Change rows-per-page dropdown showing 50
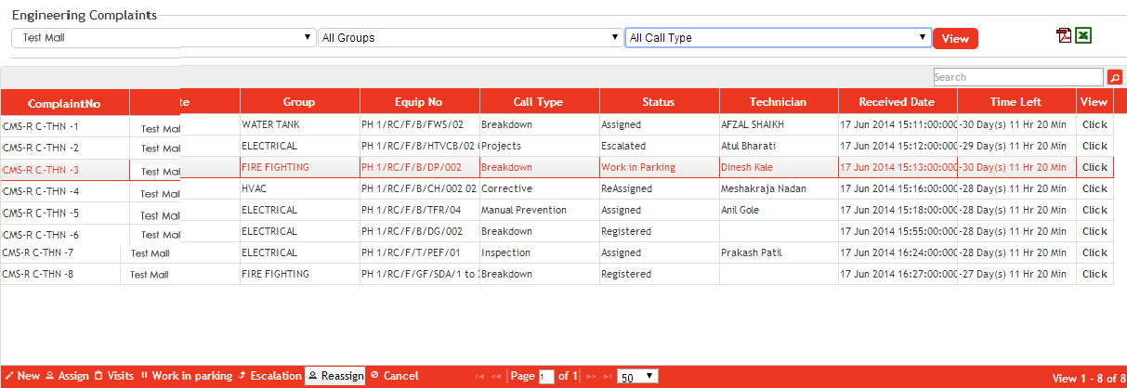Screen dimensions: 1127x388 pyautogui.click(x=637, y=376)
